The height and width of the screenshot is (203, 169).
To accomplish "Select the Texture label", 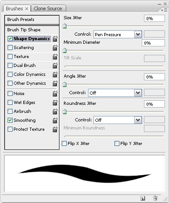I will click(x=21, y=57).
